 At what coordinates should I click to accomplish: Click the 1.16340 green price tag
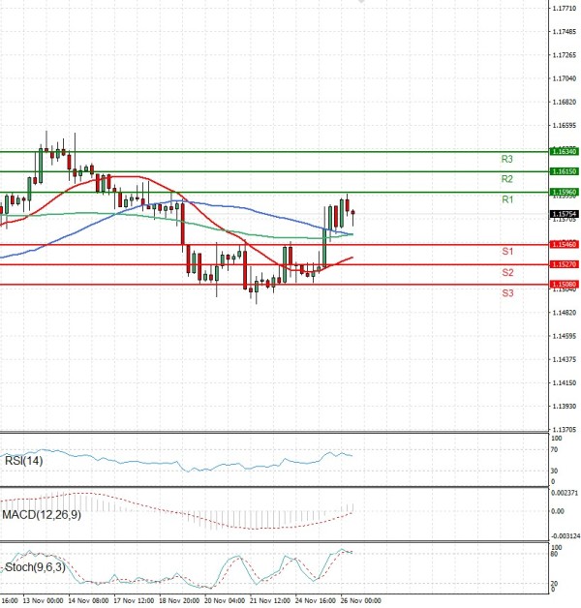[564, 152]
